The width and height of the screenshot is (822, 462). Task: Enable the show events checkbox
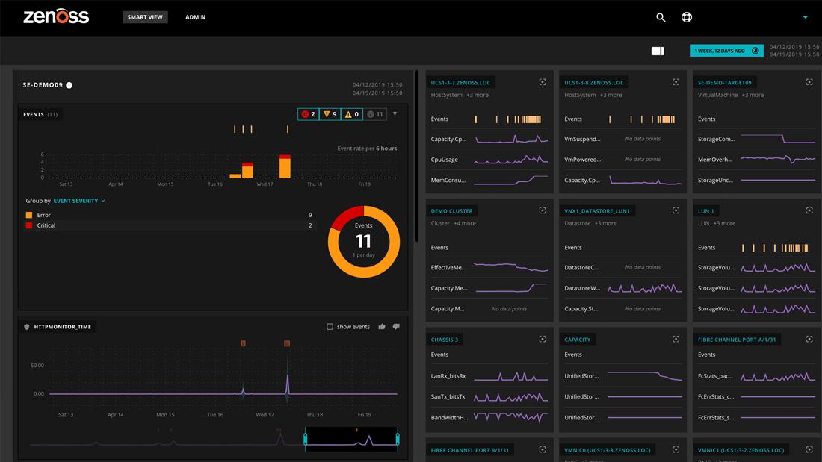tap(330, 327)
